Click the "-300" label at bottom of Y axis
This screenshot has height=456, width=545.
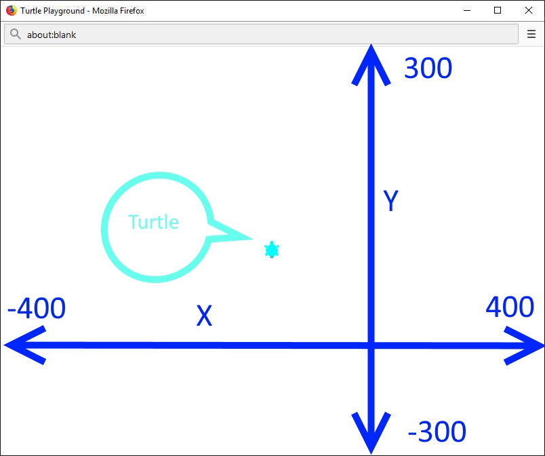point(437,432)
